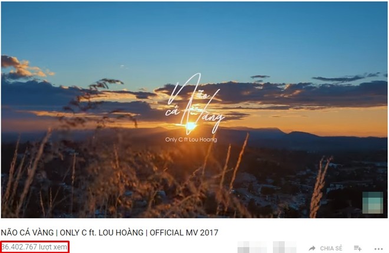Click the share arrow icon
Viewport: 389px width, 253px height.
point(312,248)
